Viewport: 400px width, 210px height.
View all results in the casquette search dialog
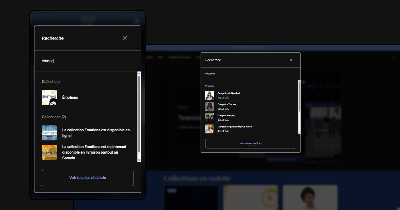click(x=251, y=143)
